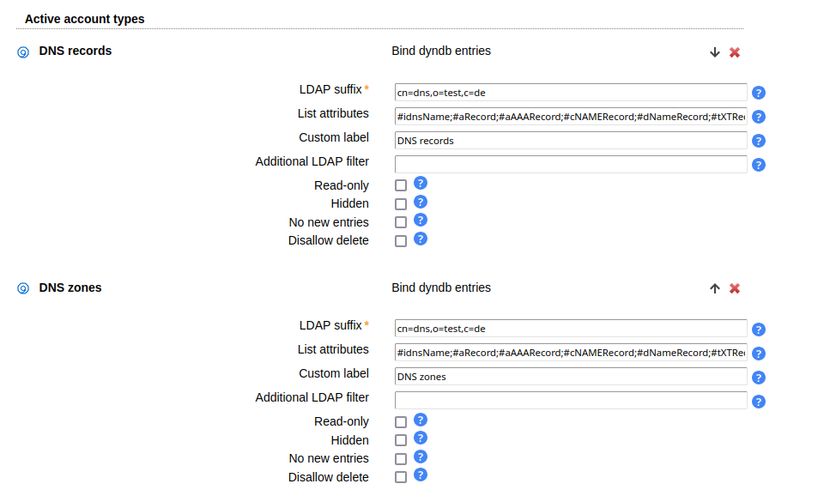Enable Read-only for DNS records
This screenshot has width=830, height=502.
[401, 185]
